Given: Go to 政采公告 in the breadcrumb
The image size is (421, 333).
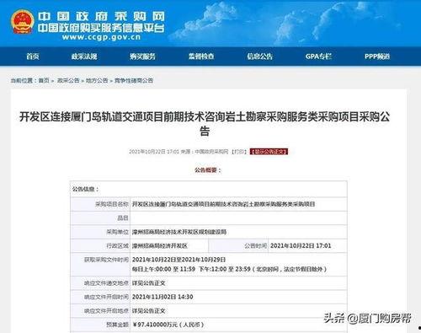Looking at the screenshot, I should [x=68, y=81].
